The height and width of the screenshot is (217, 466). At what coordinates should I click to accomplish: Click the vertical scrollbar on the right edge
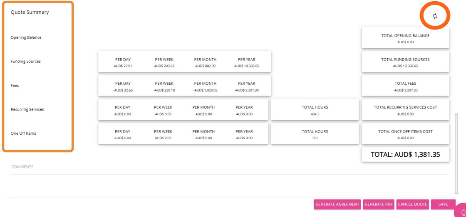pos(456,150)
